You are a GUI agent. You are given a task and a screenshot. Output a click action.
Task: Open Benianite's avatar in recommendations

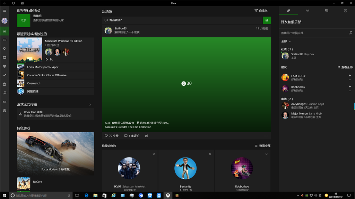[185, 168]
